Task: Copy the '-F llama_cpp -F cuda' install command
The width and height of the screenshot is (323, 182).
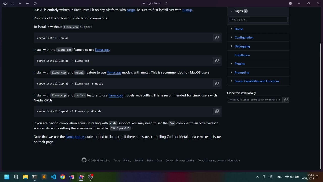Action: point(217,111)
